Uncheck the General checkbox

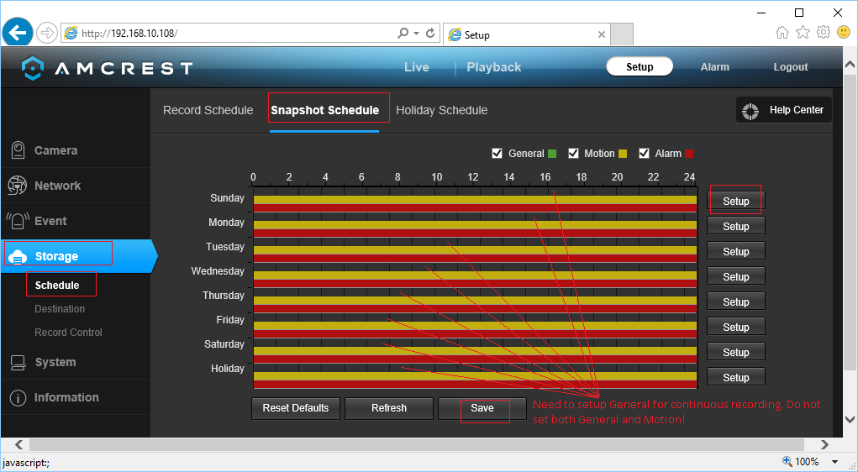click(497, 154)
